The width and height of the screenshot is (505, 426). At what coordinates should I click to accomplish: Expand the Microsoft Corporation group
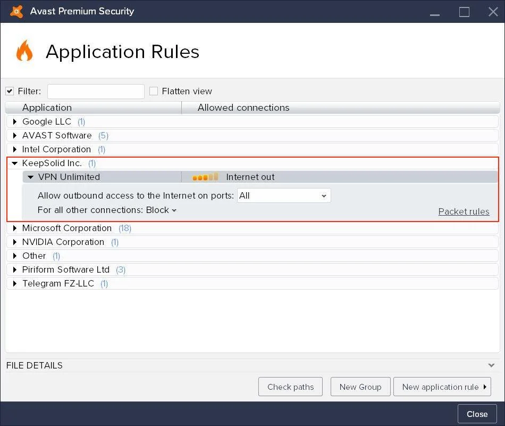coord(15,228)
